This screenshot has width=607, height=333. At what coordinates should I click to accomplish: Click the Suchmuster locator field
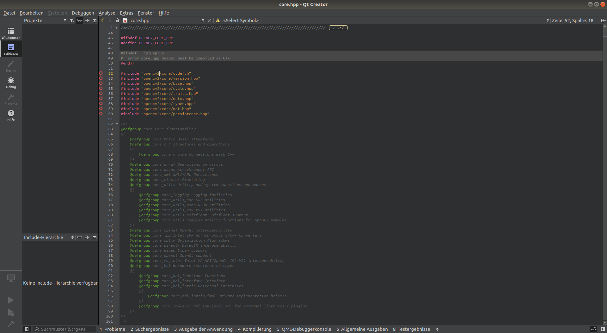pyautogui.click(x=64, y=329)
